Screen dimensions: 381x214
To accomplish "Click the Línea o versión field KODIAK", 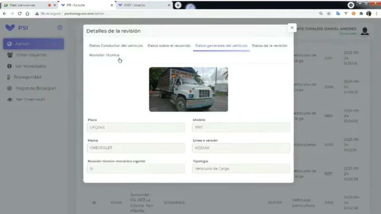I will coord(241,148).
